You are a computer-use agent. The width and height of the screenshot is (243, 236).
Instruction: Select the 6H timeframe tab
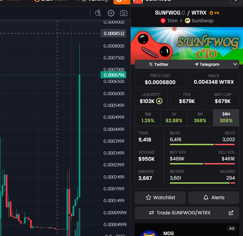pos(200,117)
